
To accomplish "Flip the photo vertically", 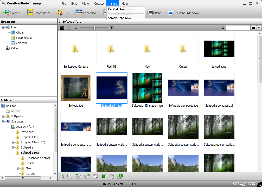I will pyautogui.click(x=62, y=176).
